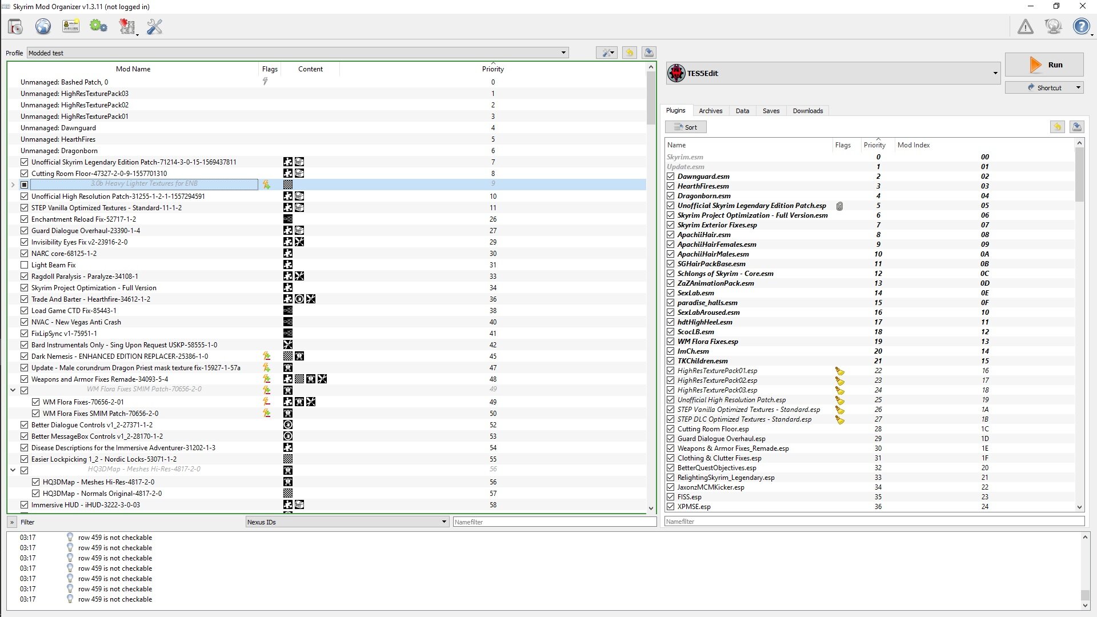Open the Profile dropdown Modded test
The image size is (1097, 617).
[297, 53]
